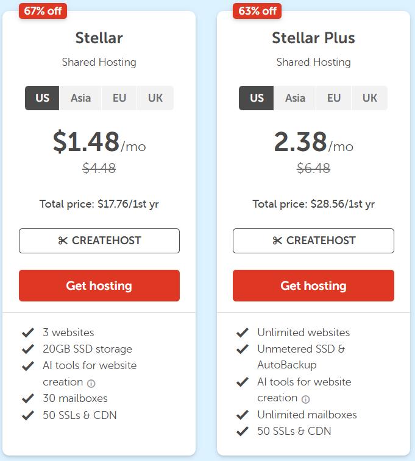Select Asia datacenter for Stellar plan

tap(80, 98)
